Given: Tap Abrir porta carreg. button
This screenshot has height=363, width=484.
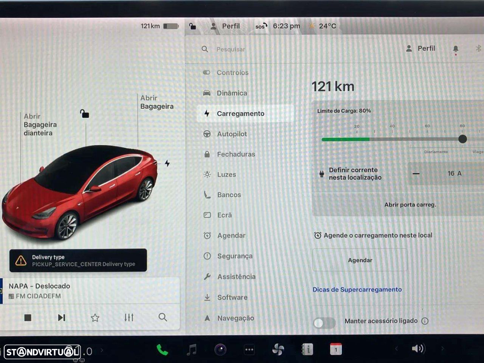Looking at the screenshot, I should pos(410,205).
